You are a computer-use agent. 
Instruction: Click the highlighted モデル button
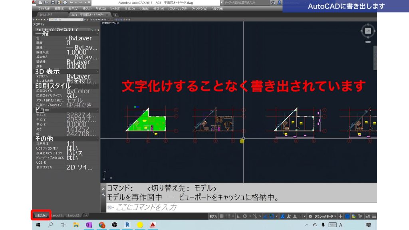pos(41,214)
